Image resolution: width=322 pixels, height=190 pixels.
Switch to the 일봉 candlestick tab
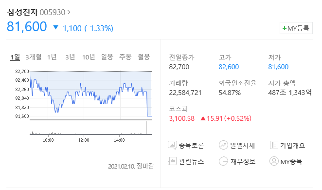click(107, 57)
